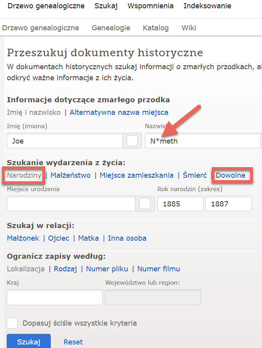Click the surname field containing N*meth
The height and width of the screenshot is (348, 262).
coord(203,141)
